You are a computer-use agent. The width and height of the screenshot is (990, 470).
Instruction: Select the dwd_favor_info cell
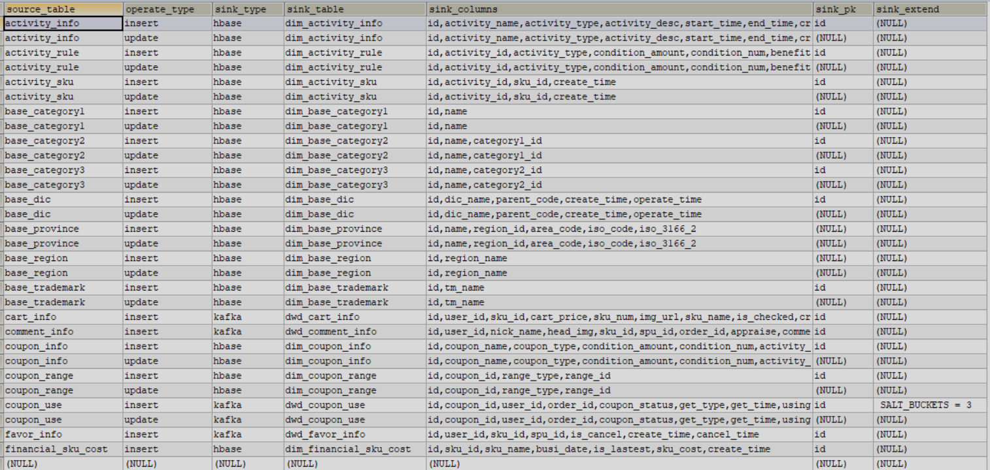325,435
